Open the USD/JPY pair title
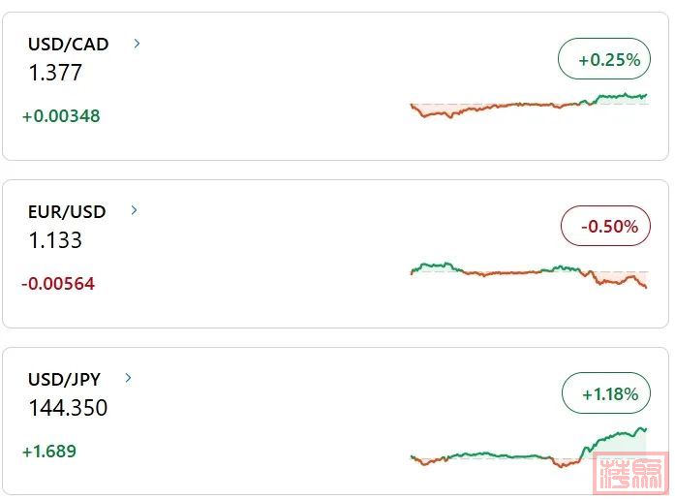675x500 pixels. [64, 380]
